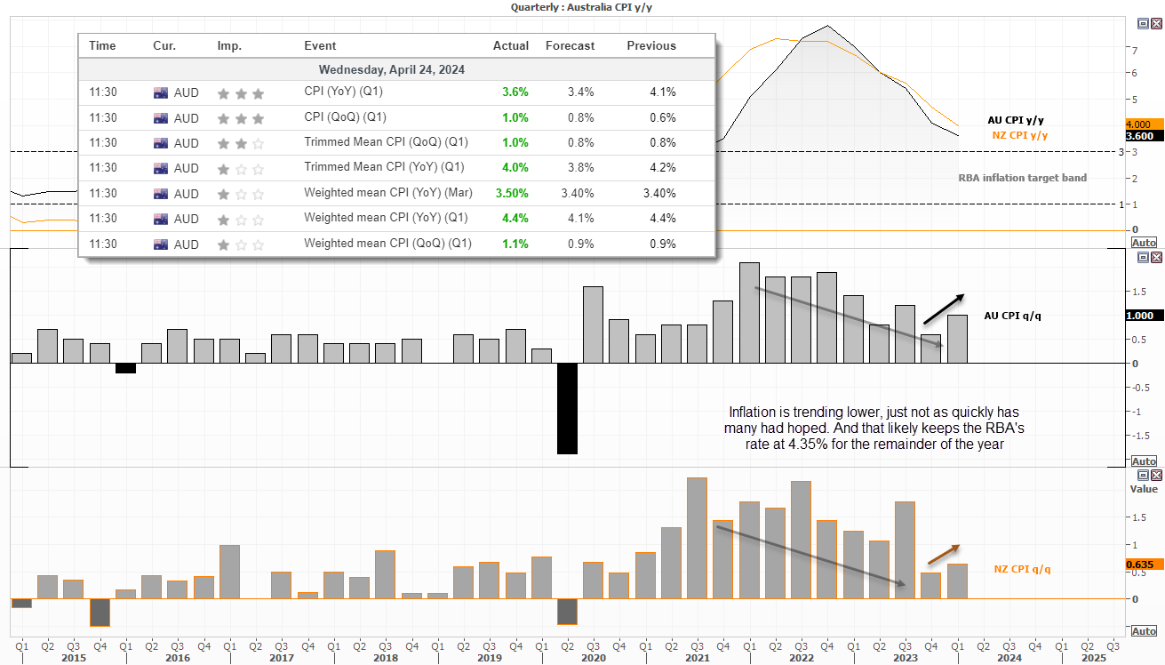Click the Australian flag in the CPI (YoY) row
The width and height of the screenshot is (1165, 665).
coord(161,92)
